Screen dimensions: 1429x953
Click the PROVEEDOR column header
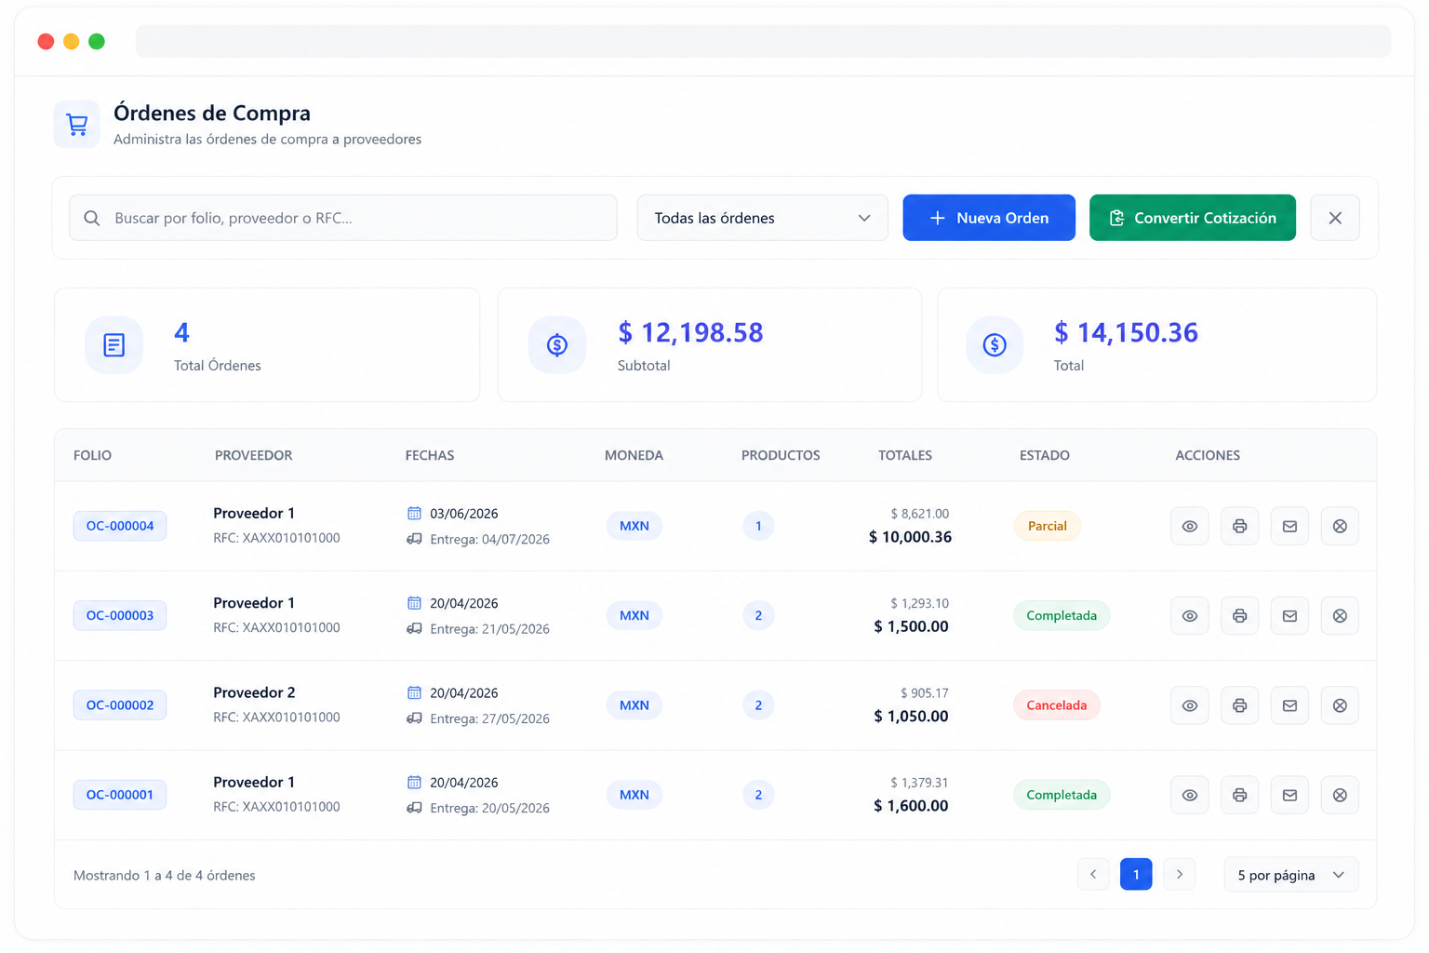253,455
